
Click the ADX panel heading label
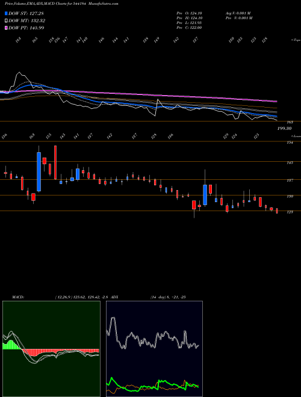(115, 297)
